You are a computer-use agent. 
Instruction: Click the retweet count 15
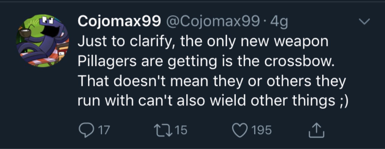pos(181,130)
